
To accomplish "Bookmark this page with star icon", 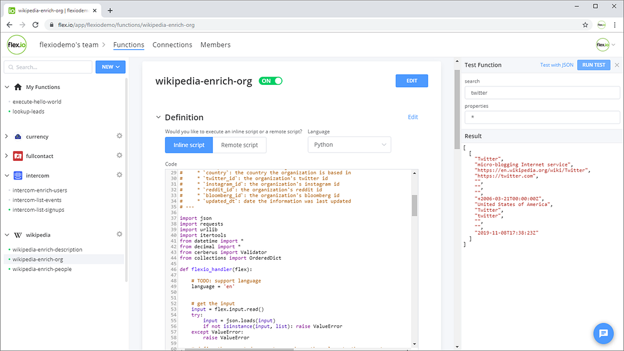I will tap(585, 25).
